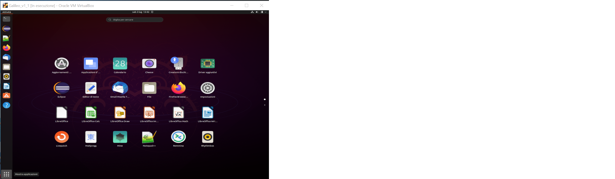Click the Attività button in top bar

click(7, 12)
